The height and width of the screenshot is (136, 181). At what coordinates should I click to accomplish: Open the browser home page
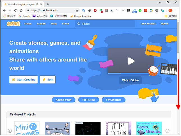(21, 10)
